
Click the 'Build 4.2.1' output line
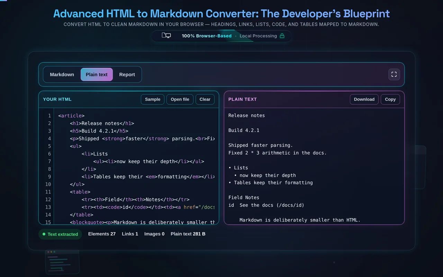[244, 131]
